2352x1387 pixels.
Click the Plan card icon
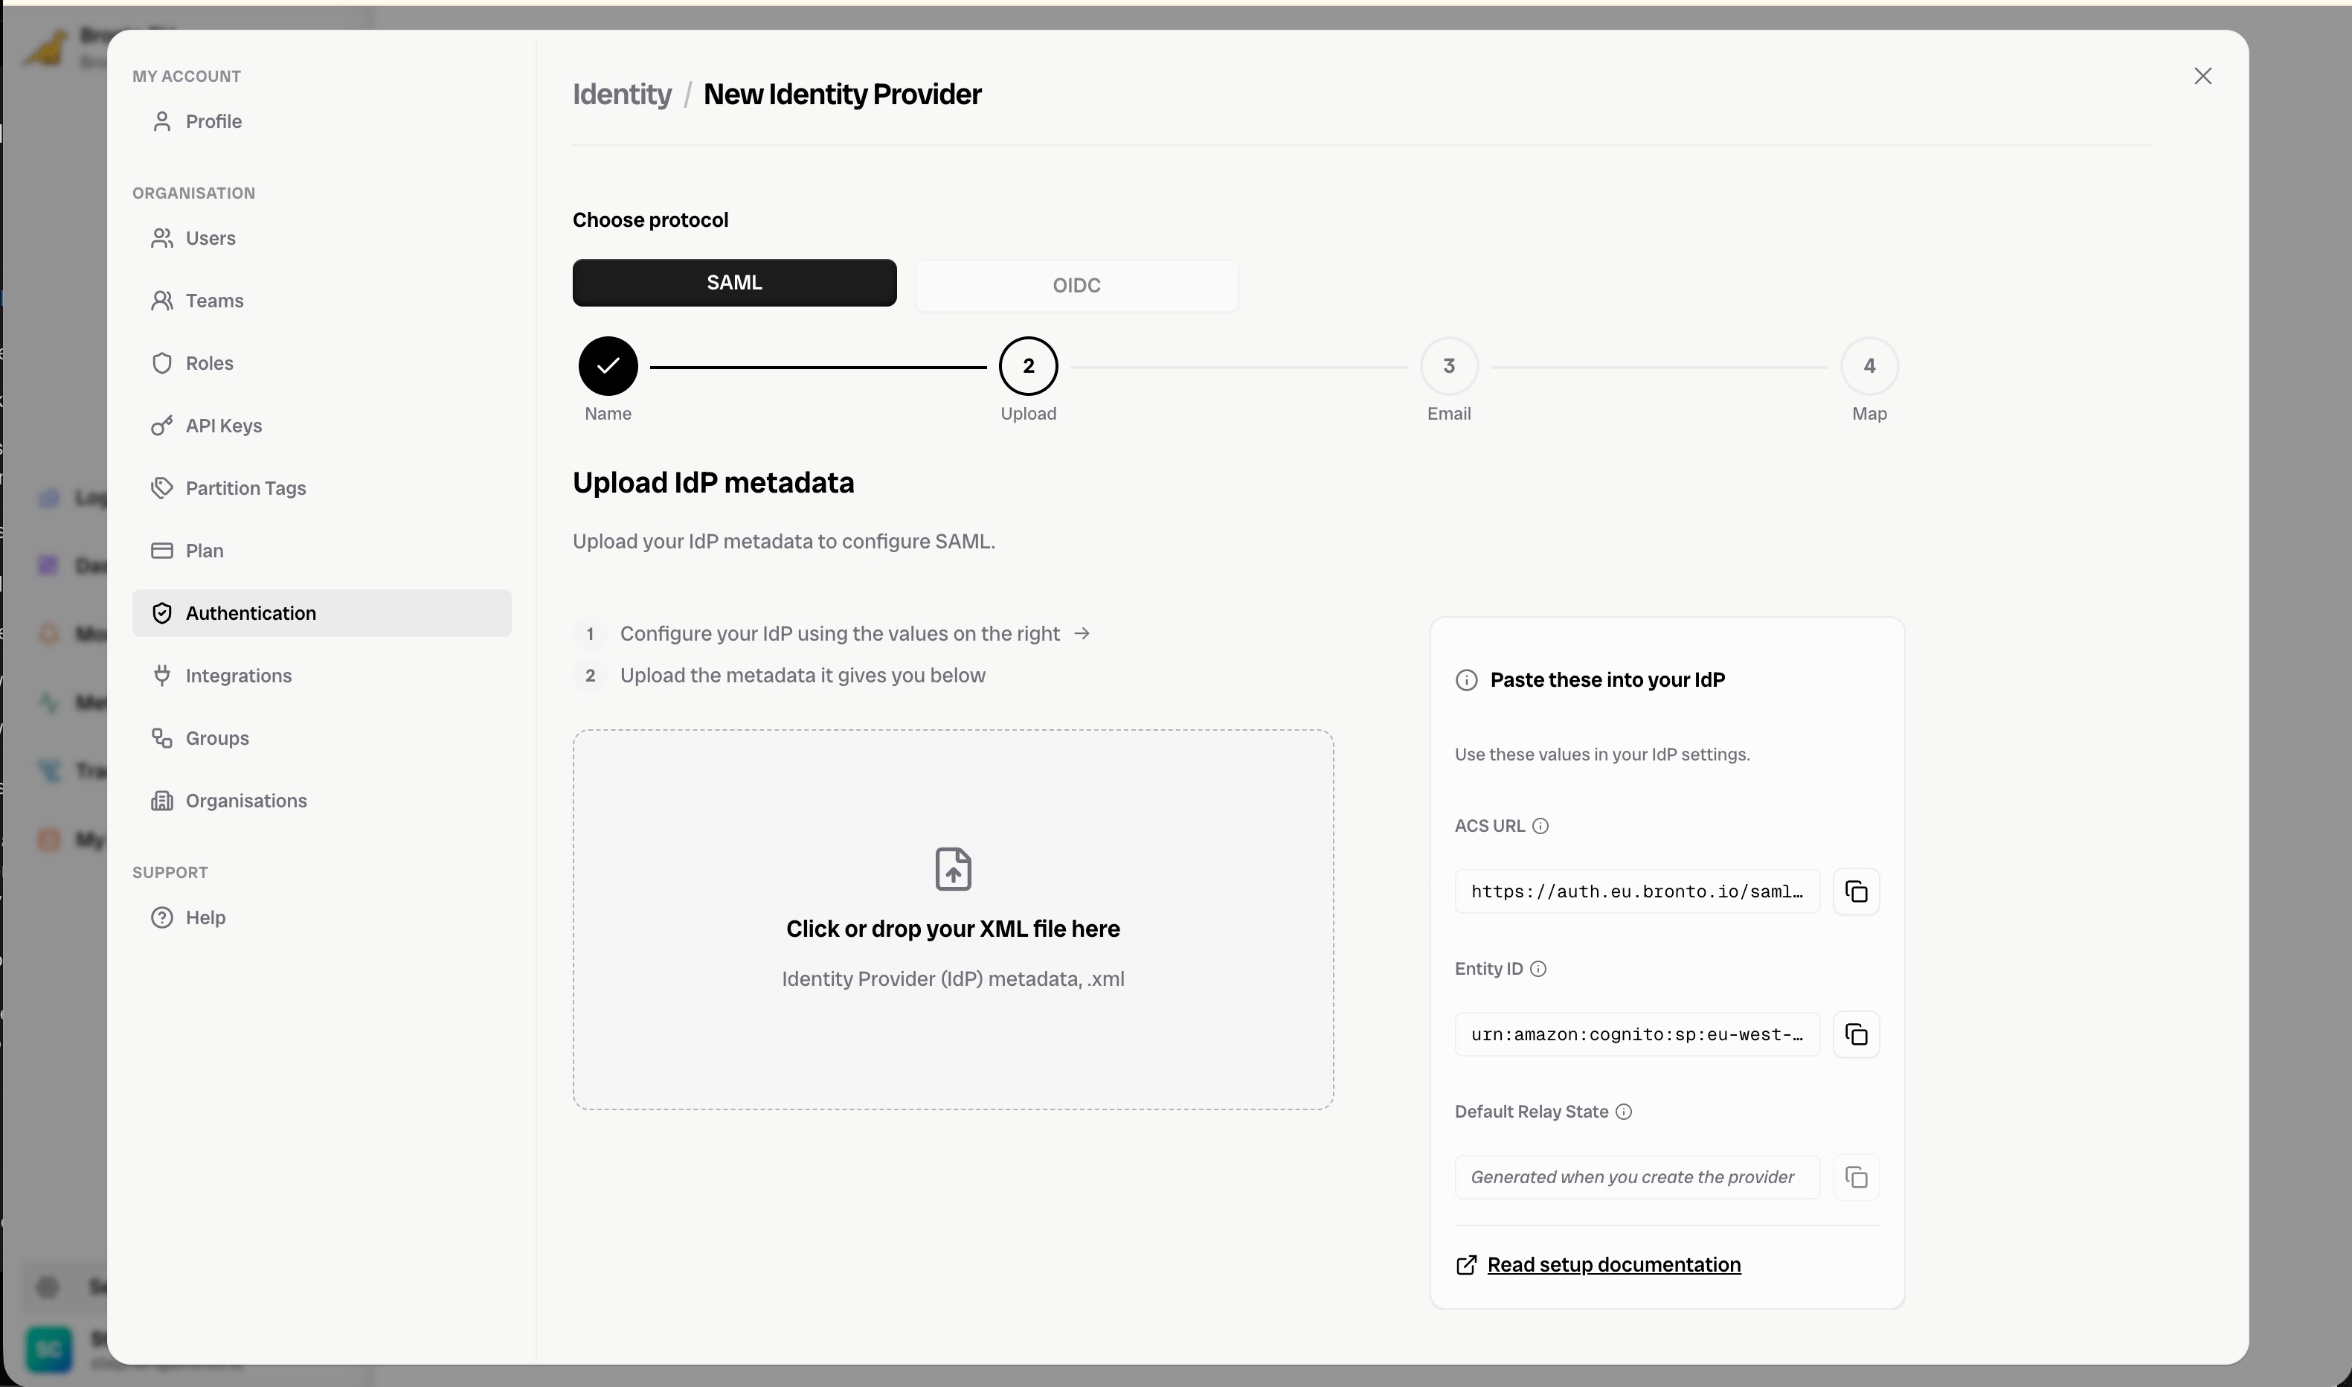point(163,551)
